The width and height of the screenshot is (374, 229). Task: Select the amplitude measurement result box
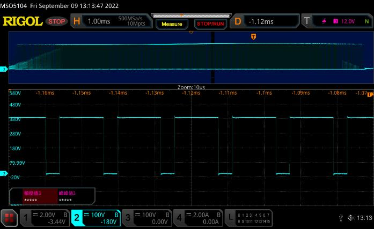click(40, 196)
